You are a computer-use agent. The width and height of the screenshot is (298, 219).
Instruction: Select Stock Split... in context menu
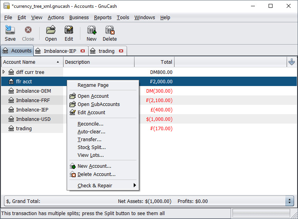[x=92, y=147]
